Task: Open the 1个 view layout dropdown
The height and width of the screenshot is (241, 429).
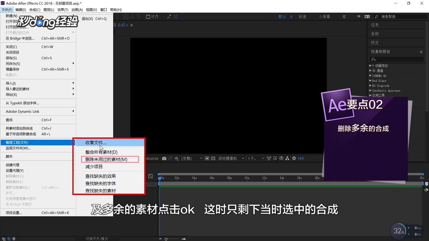Action: click(x=256, y=158)
